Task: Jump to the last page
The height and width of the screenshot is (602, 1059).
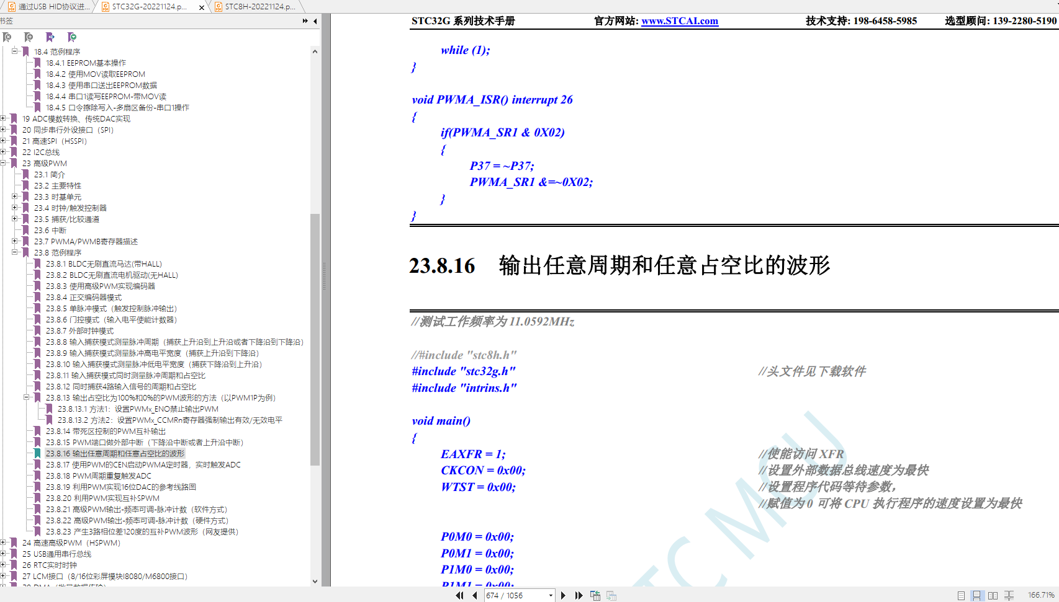Action: click(x=579, y=595)
